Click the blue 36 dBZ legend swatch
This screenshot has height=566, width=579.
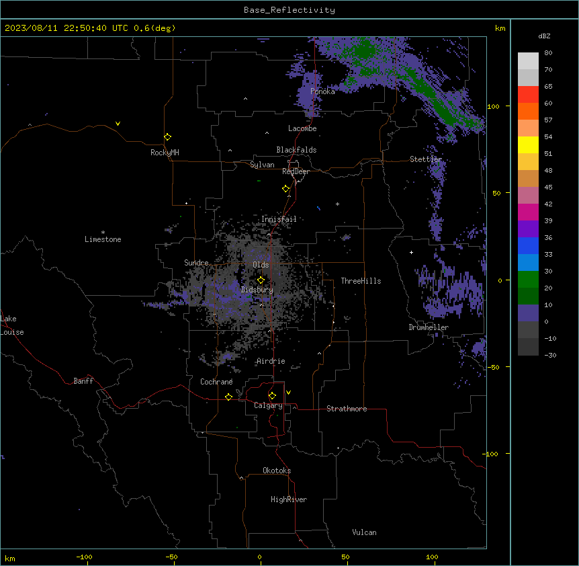pyautogui.click(x=528, y=245)
